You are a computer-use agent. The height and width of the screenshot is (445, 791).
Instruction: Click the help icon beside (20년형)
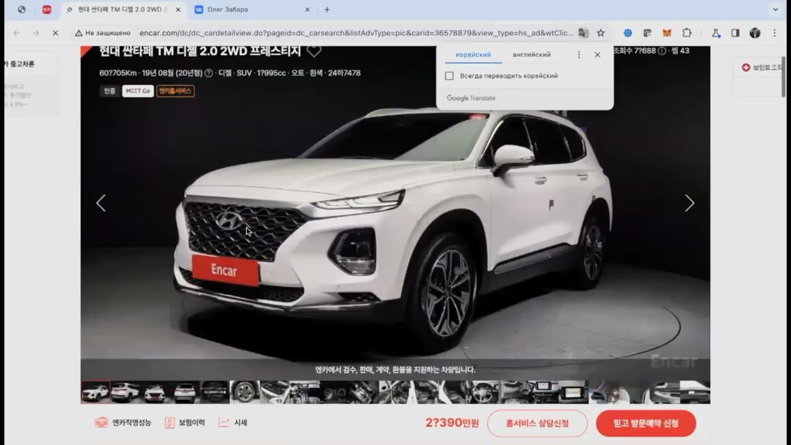208,73
